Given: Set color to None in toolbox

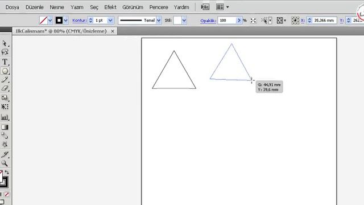Looking at the screenshot, I should point(7,194).
